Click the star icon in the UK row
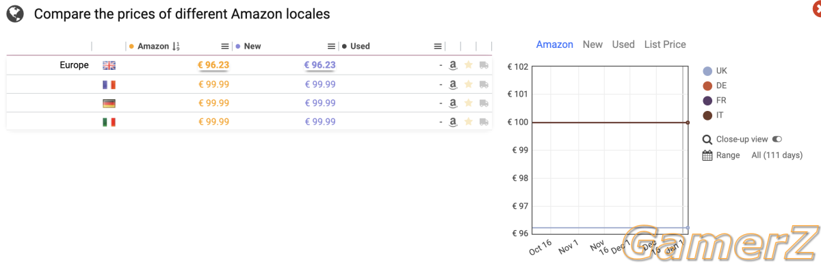The height and width of the screenshot is (267, 821). [x=469, y=65]
